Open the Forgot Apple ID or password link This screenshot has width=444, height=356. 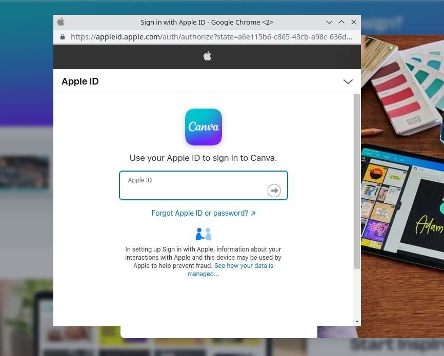click(x=203, y=213)
